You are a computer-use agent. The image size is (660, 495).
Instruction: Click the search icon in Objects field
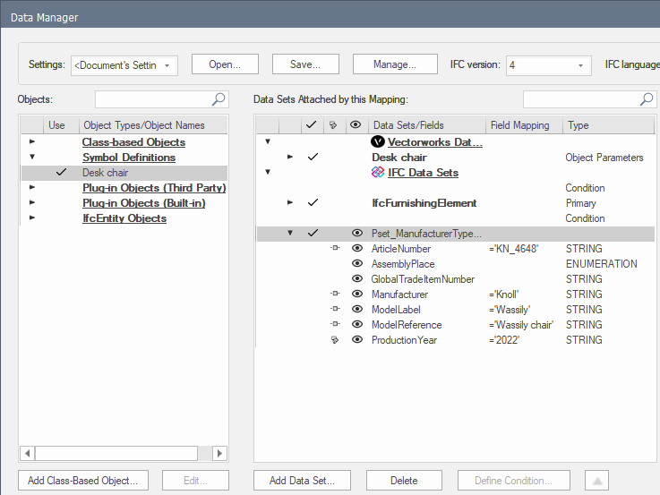click(219, 99)
